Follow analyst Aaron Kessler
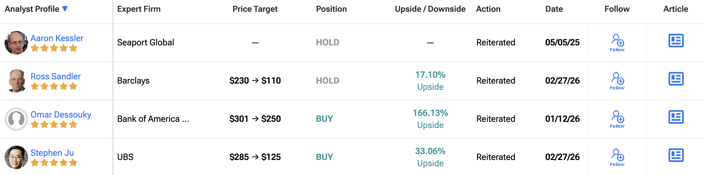This screenshot has width=704, height=175. pos(617,43)
